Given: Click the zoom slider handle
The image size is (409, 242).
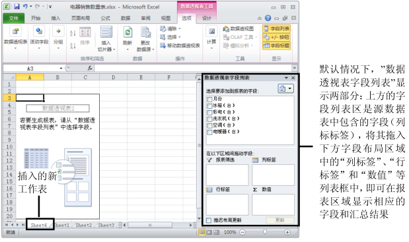Looking at the screenshot, I should (265, 231).
